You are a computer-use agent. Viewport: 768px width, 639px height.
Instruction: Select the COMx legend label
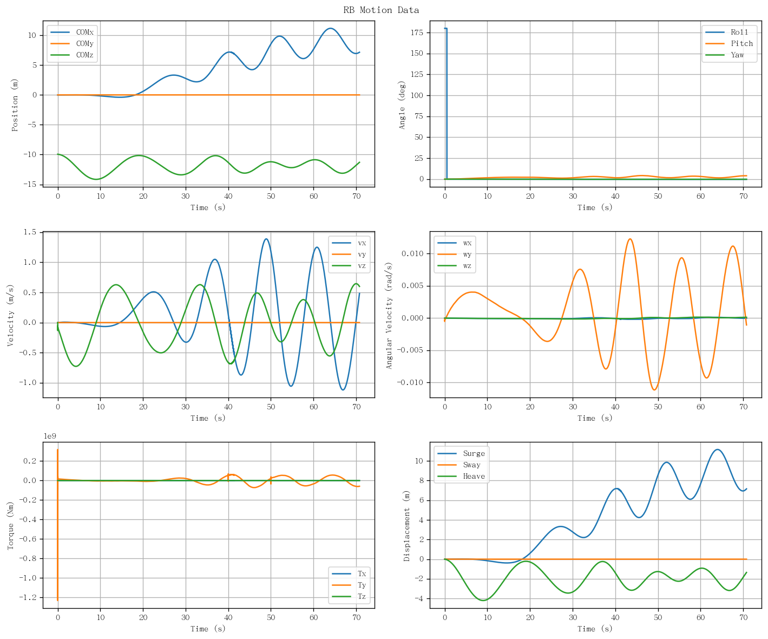pyautogui.click(x=85, y=32)
